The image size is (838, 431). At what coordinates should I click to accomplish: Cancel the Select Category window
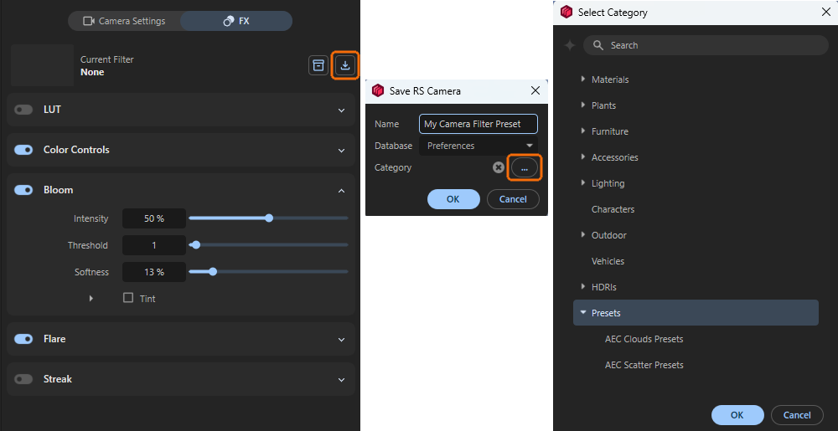coord(798,415)
